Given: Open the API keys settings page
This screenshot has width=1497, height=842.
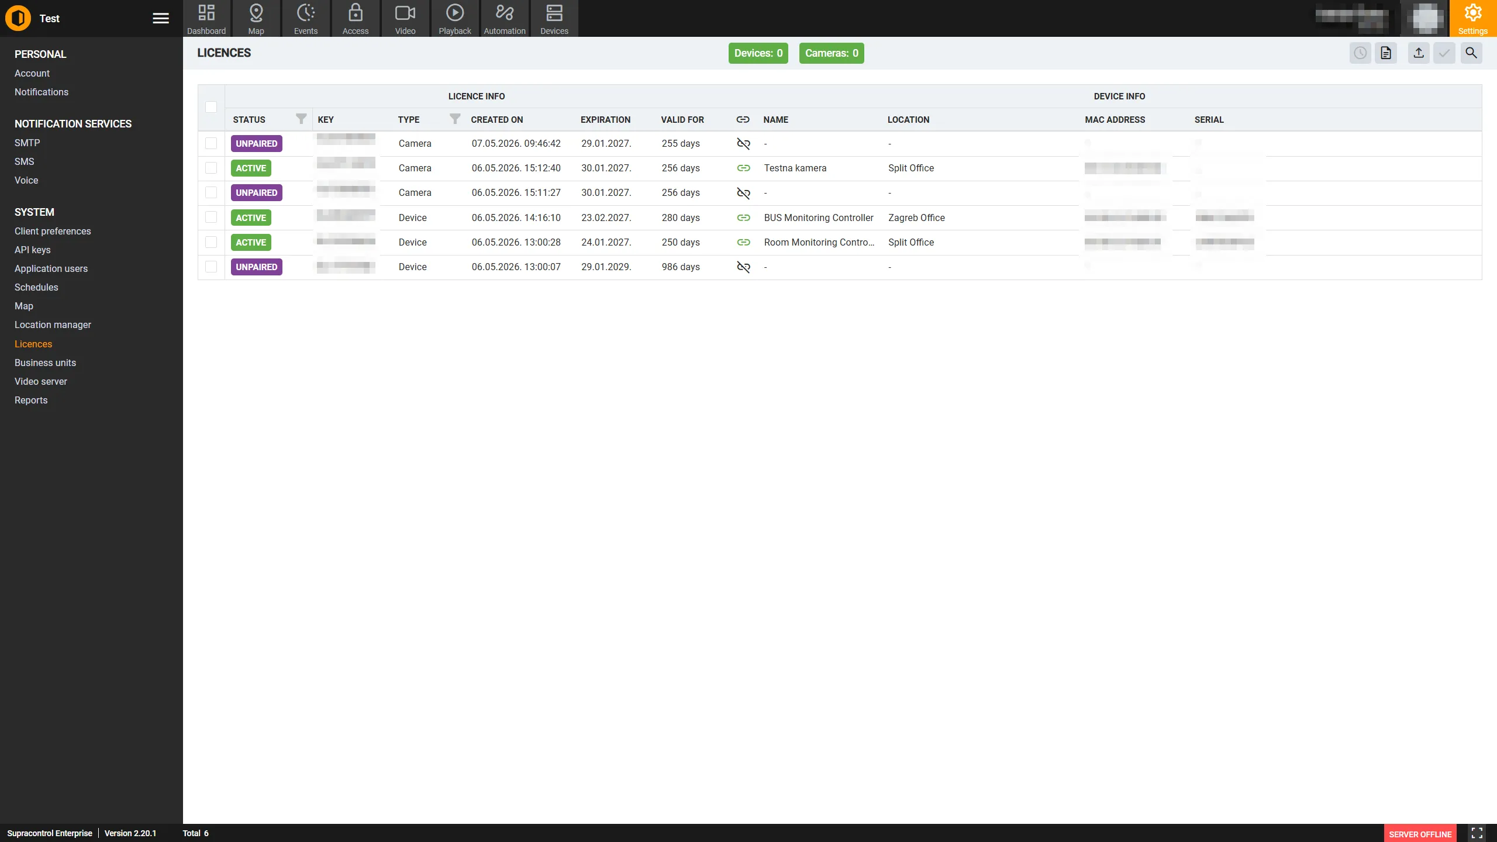Looking at the screenshot, I should [x=33, y=250].
